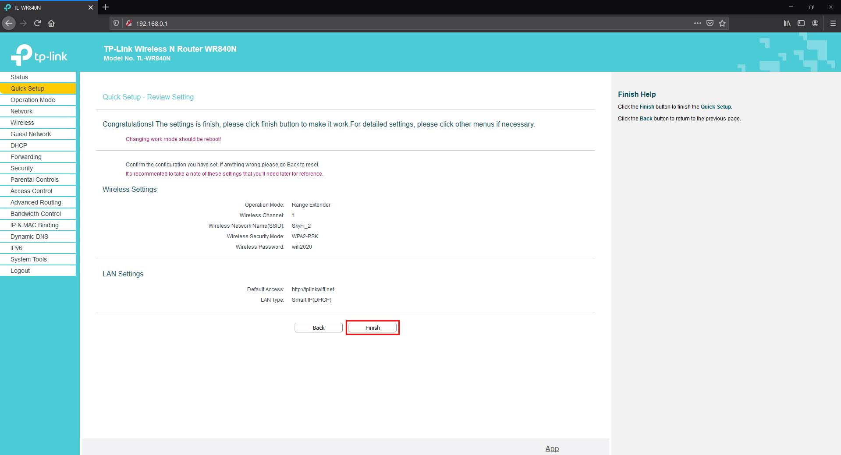Open the Wireless settings menu
The image size is (841, 455).
pos(22,122)
